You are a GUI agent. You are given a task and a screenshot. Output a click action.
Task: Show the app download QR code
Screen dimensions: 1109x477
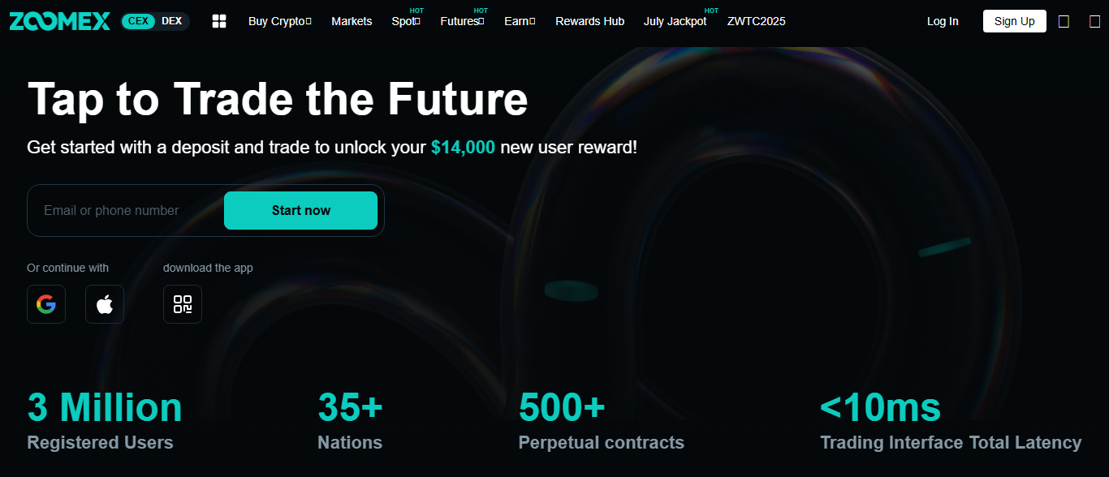coord(183,304)
